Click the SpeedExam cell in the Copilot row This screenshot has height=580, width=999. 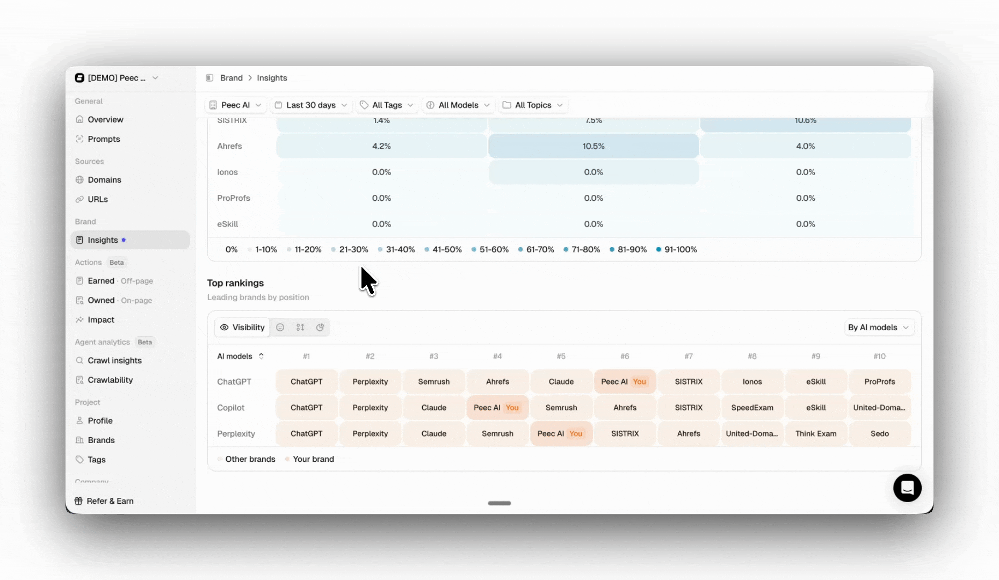pyautogui.click(x=752, y=408)
